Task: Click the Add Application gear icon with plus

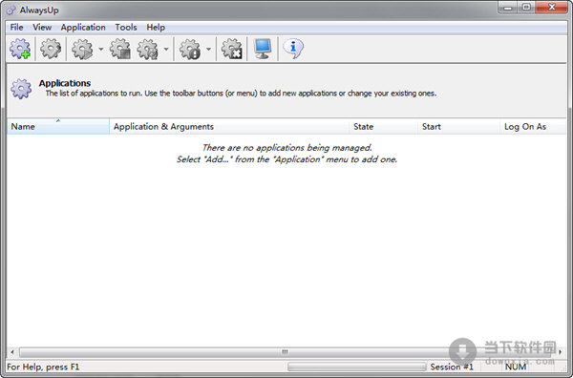Action: coord(20,49)
